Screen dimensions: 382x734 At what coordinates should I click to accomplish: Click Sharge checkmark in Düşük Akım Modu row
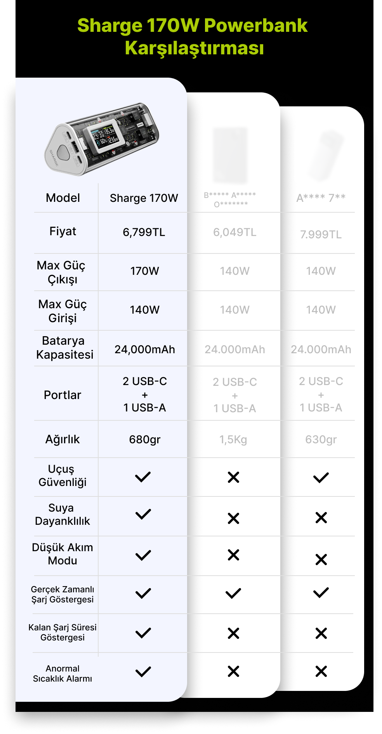[143, 555]
